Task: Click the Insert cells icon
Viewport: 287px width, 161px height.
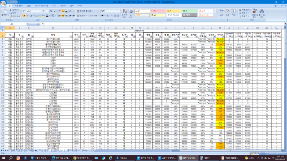Action: click(221, 13)
